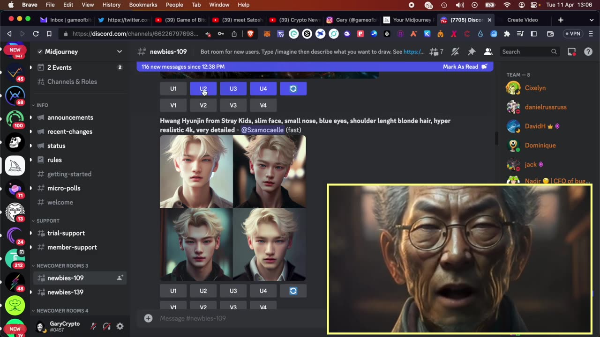The height and width of the screenshot is (337, 600).
Task: Open Brave Shields lion icon
Action: pos(250,34)
